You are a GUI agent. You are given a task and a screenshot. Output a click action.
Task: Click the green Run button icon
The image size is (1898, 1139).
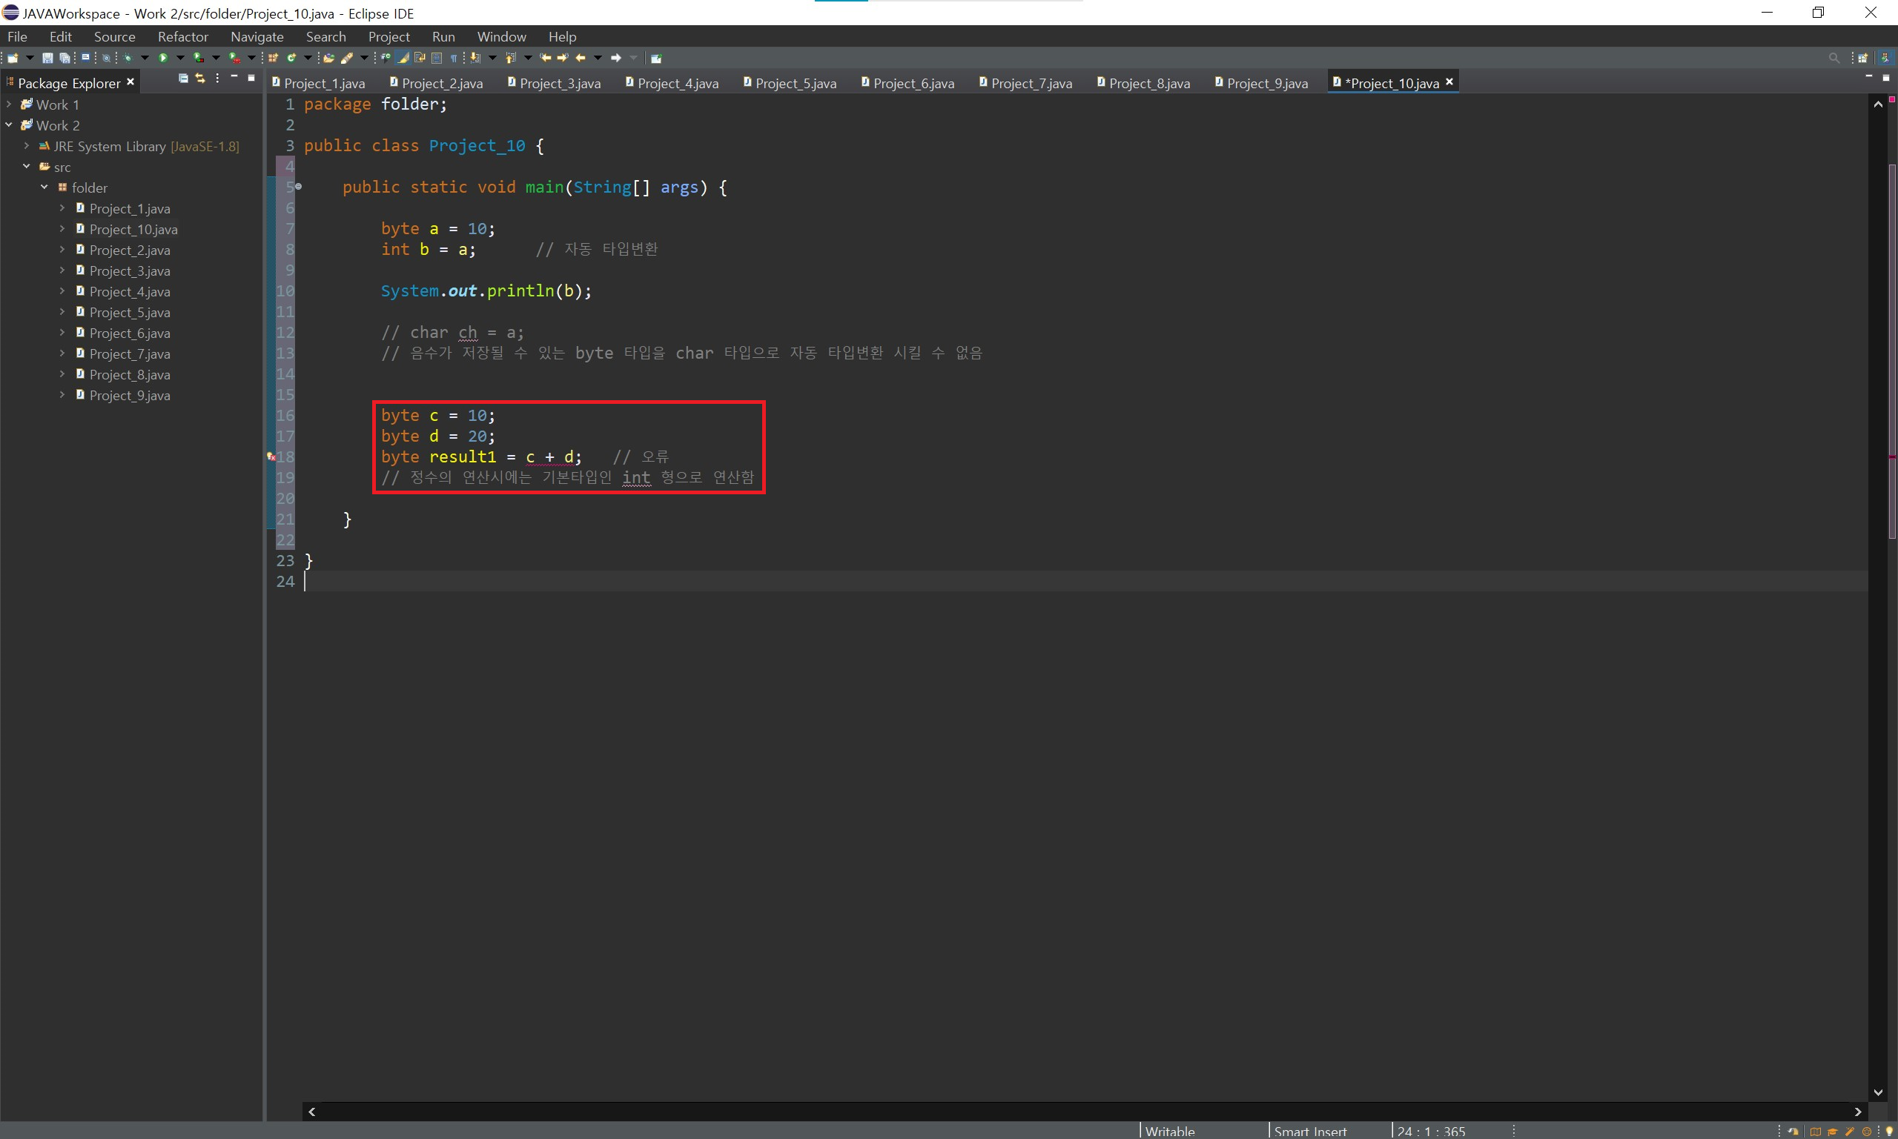click(163, 59)
